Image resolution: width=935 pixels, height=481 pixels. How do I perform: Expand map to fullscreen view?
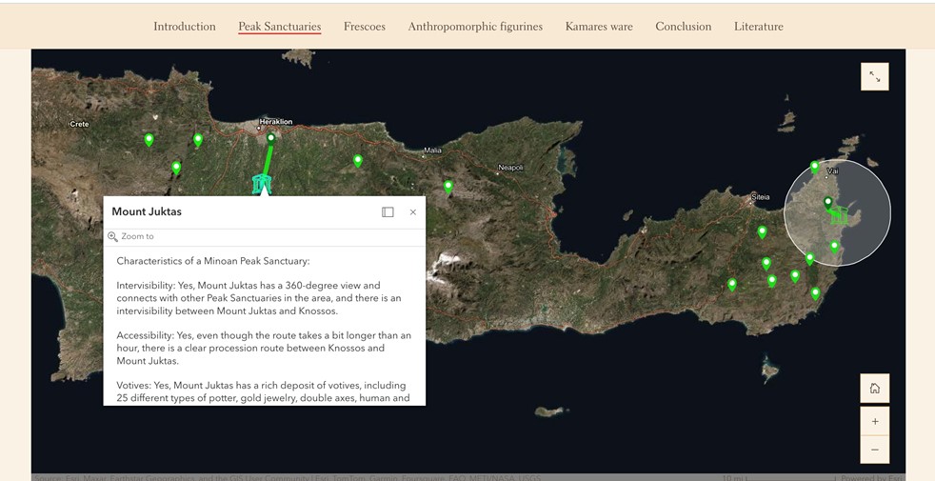coord(874,77)
